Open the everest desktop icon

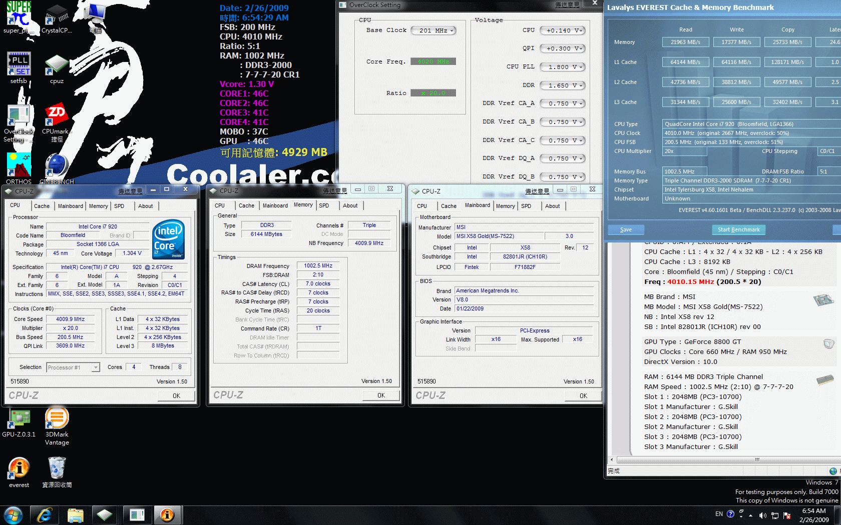(19, 472)
